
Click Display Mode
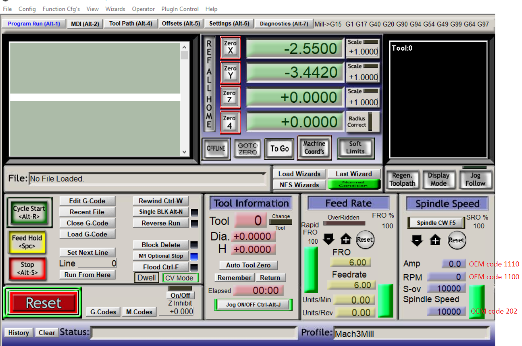point(439,180)
